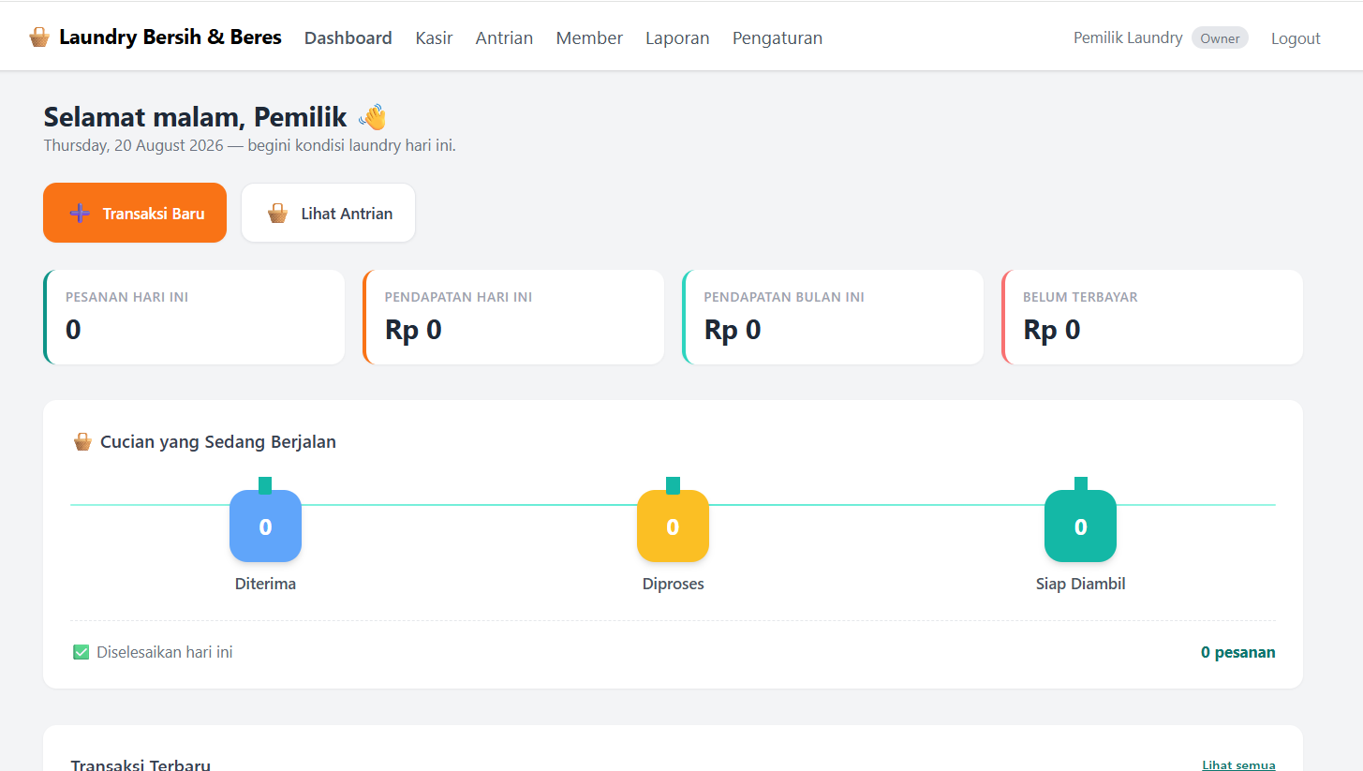Click the Selamat malam, Pemilik heading
Viewport: 1363px width, 771px height.
196,117
